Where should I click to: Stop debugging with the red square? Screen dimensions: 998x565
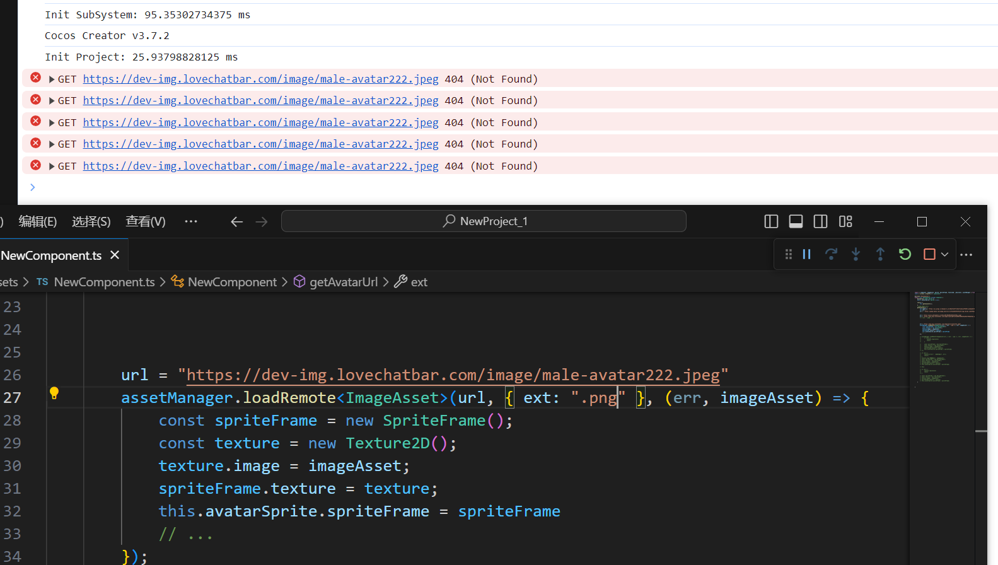pyautogui.click(x=929, y=254)
